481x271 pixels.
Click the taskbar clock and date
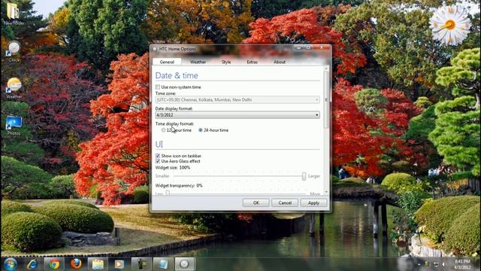click(462, 264)
